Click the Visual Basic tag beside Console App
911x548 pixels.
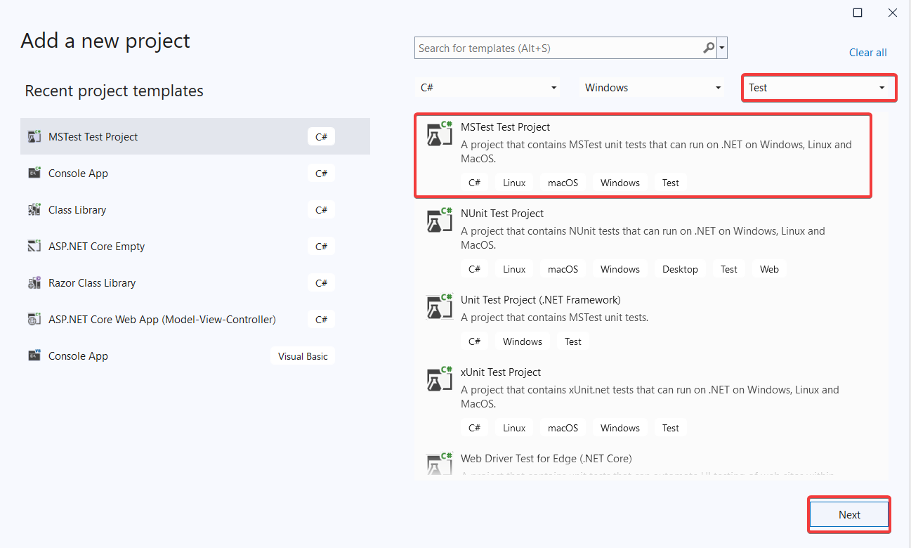303,356
